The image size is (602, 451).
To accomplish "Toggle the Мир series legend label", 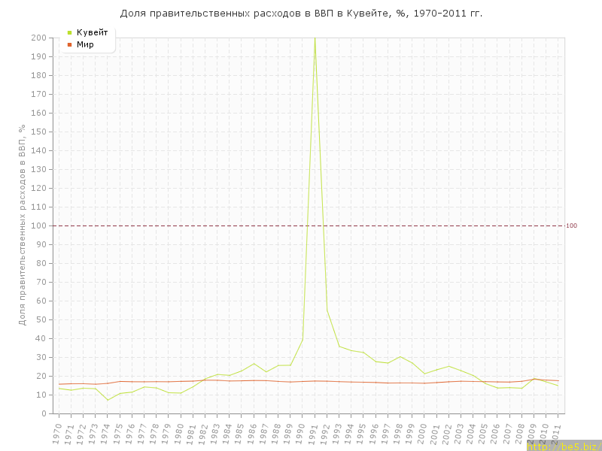I will click(x=85, y=44).
